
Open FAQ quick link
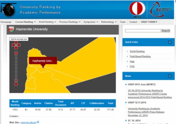pos(132,66)
